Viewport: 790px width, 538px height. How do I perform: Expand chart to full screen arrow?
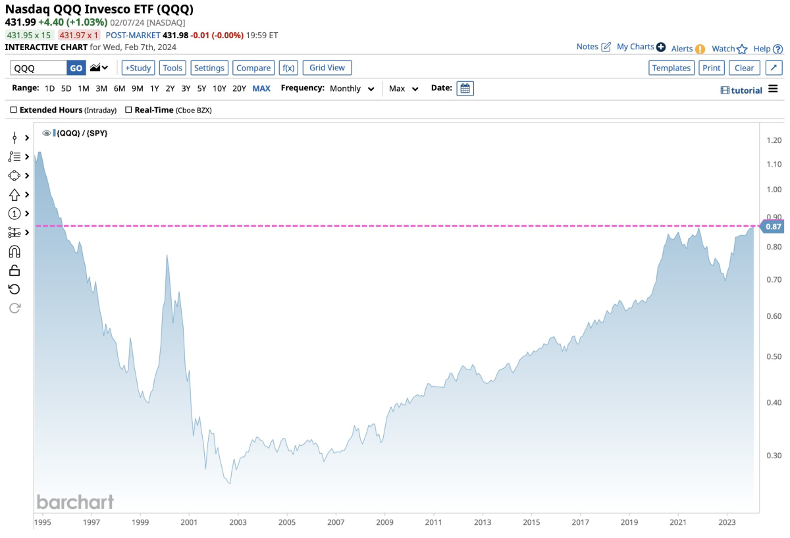tap(775, 68)
